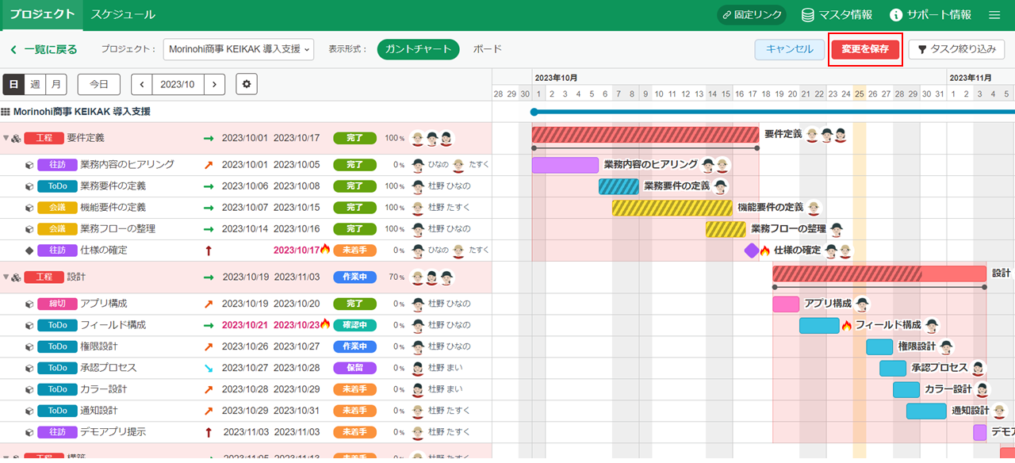Image resolution: width=1015 pixels, height=463 pixels.
Task: Click the purple diamond milestone in the gantt chart
Action: pyautogui.click(x=752, y=251)
